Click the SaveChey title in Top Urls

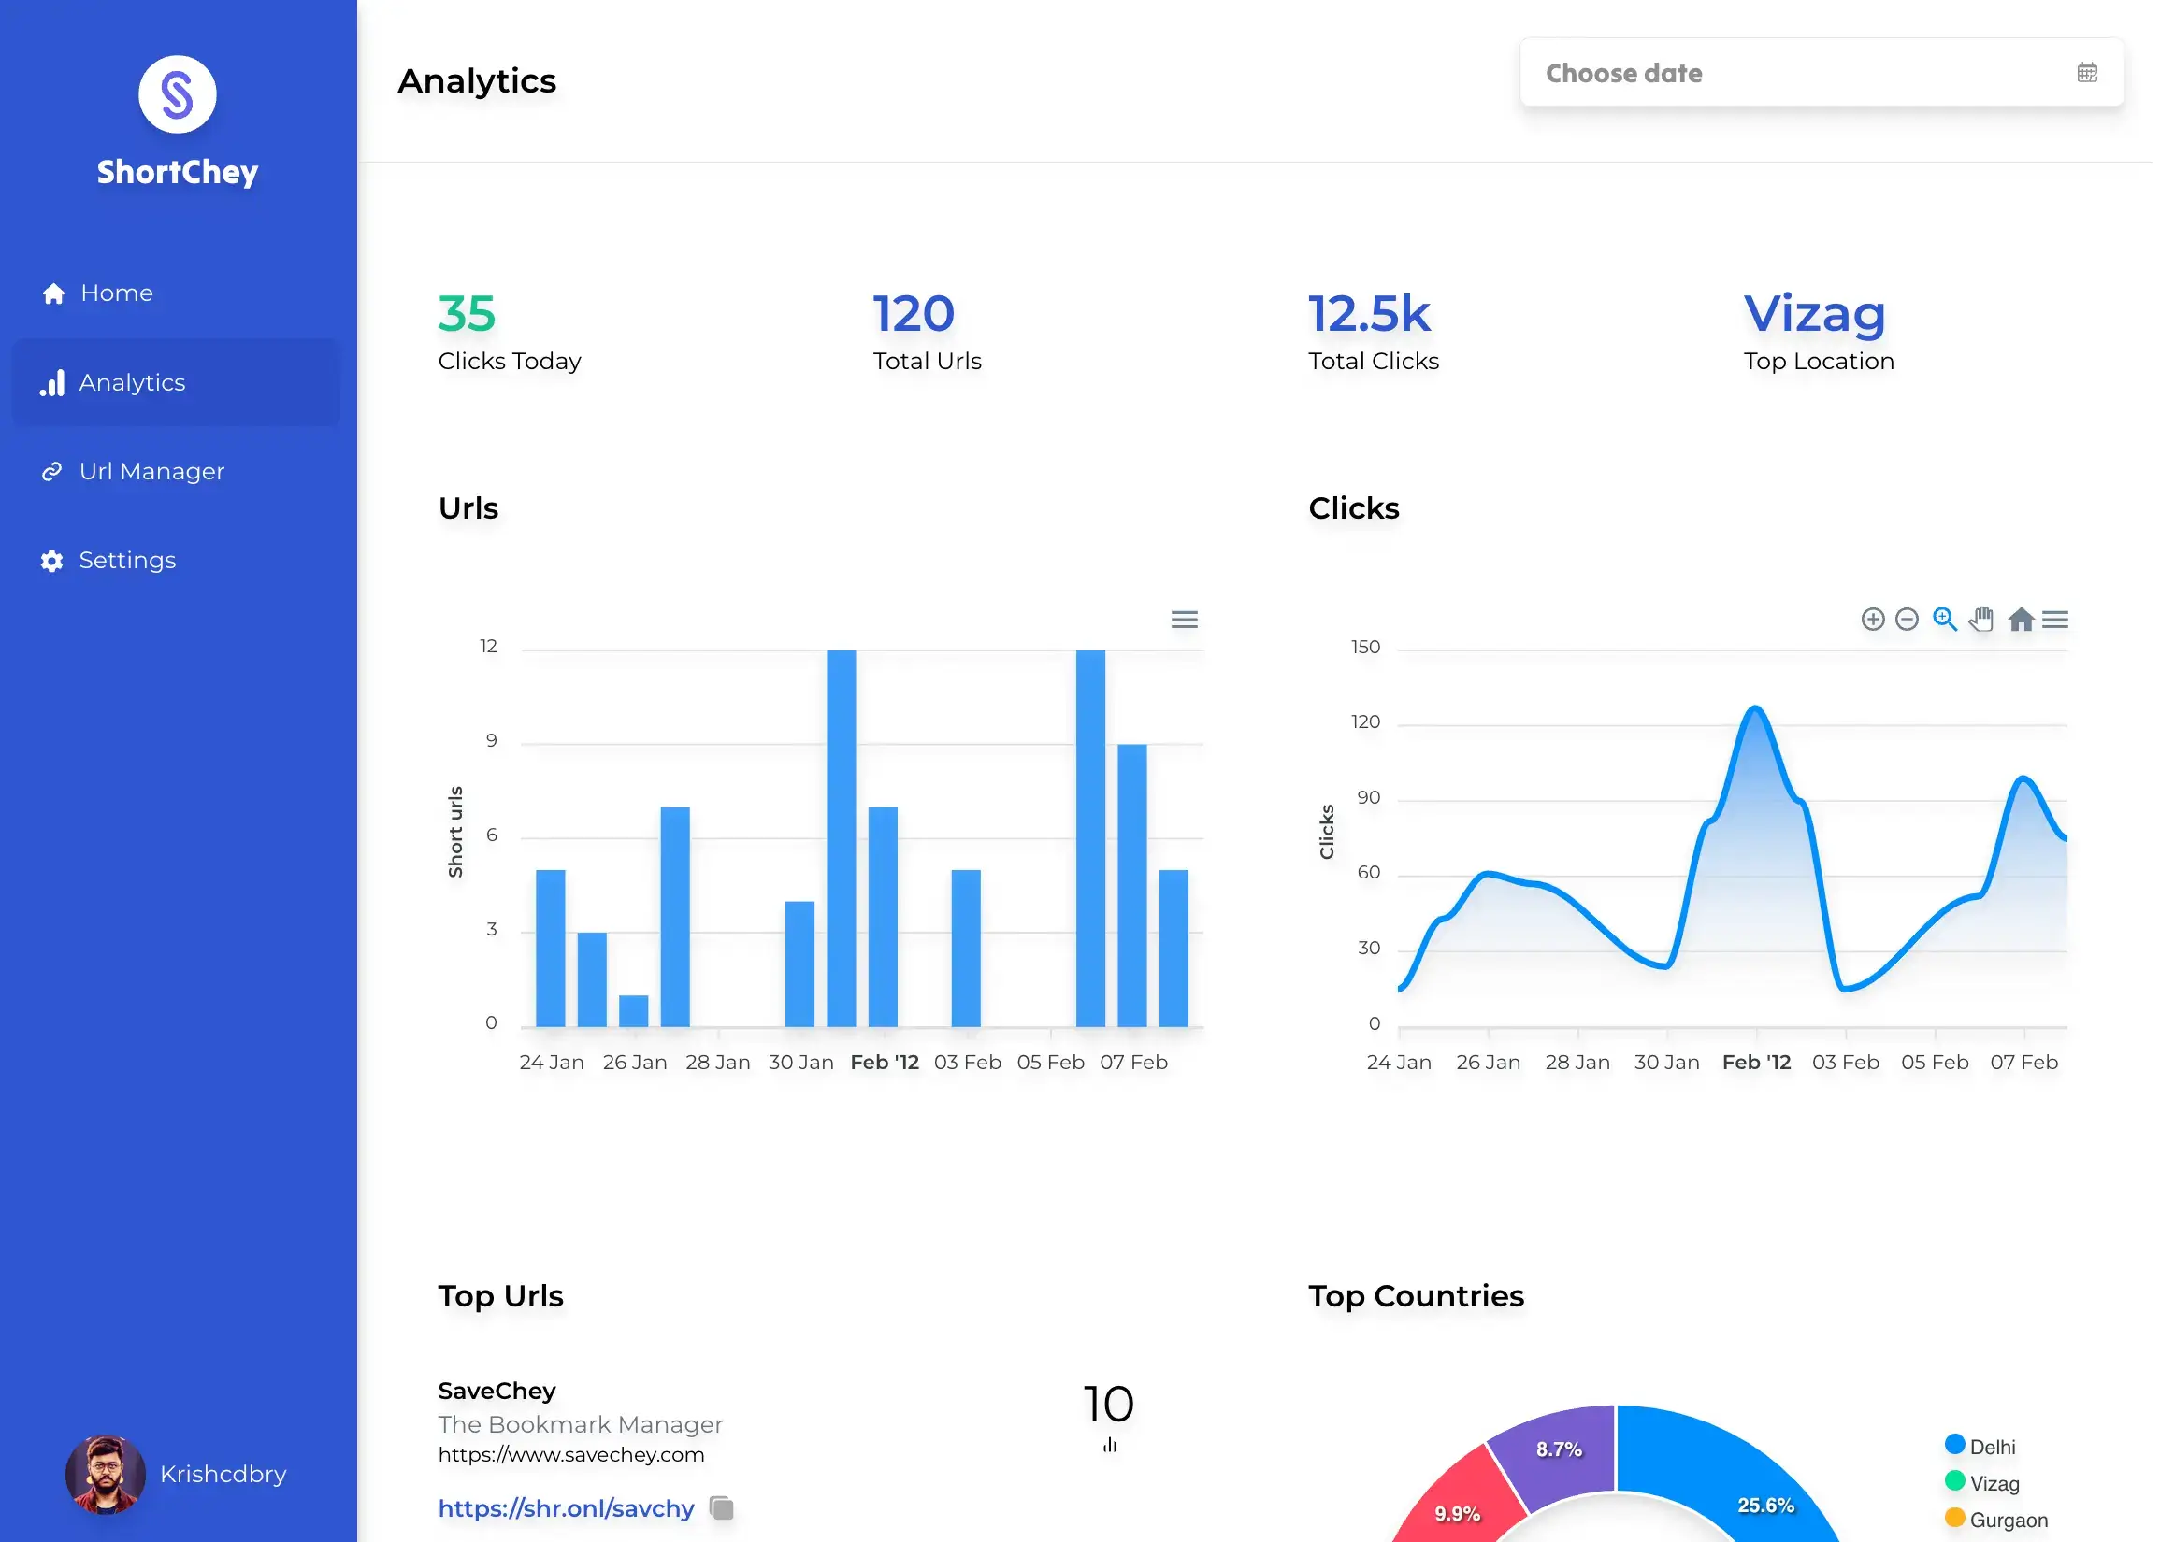497,1390
